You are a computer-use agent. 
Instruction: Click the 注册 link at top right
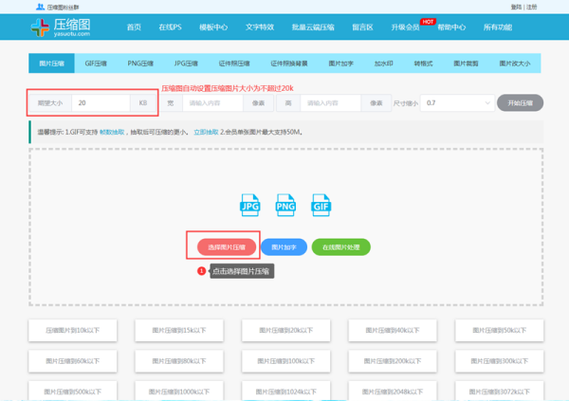click(532, 7)
